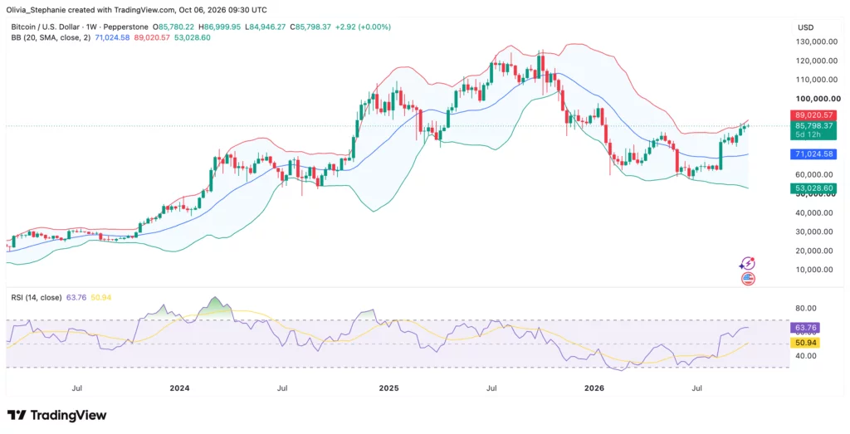The width and height of the screenshot is (850, 434).
Task: Click the 63.76 value in RSI legend
Action: pos(76,297)
